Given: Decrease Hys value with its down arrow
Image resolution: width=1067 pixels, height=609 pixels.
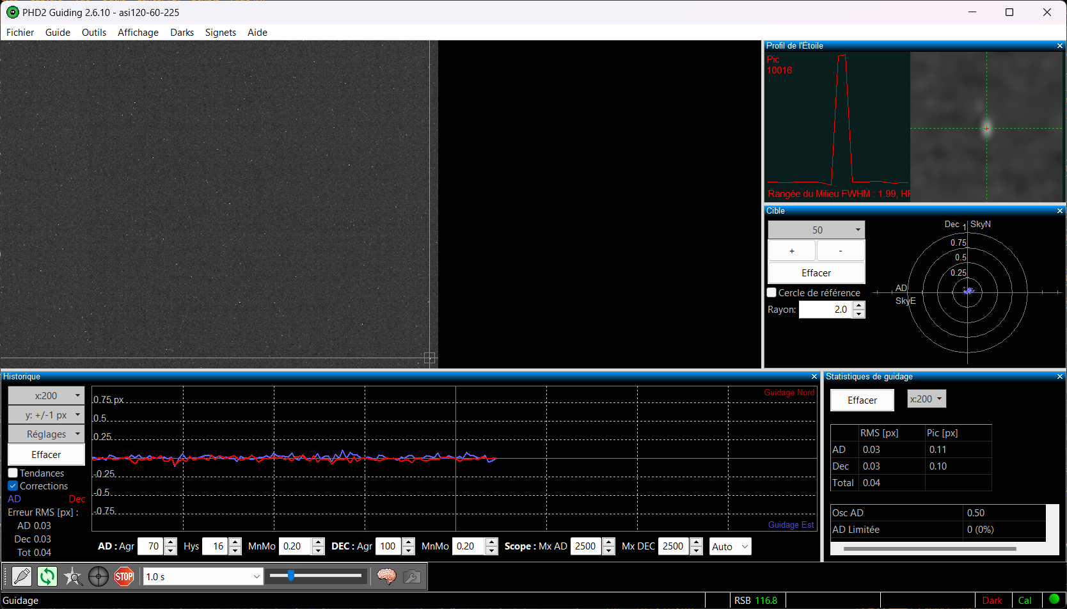Looking at the screenshot, I should [x=235, y=551].
